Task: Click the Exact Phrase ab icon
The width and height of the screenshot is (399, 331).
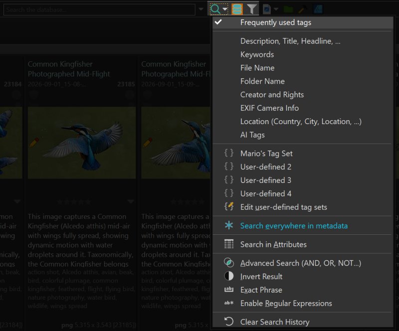Action: [229, 289]
